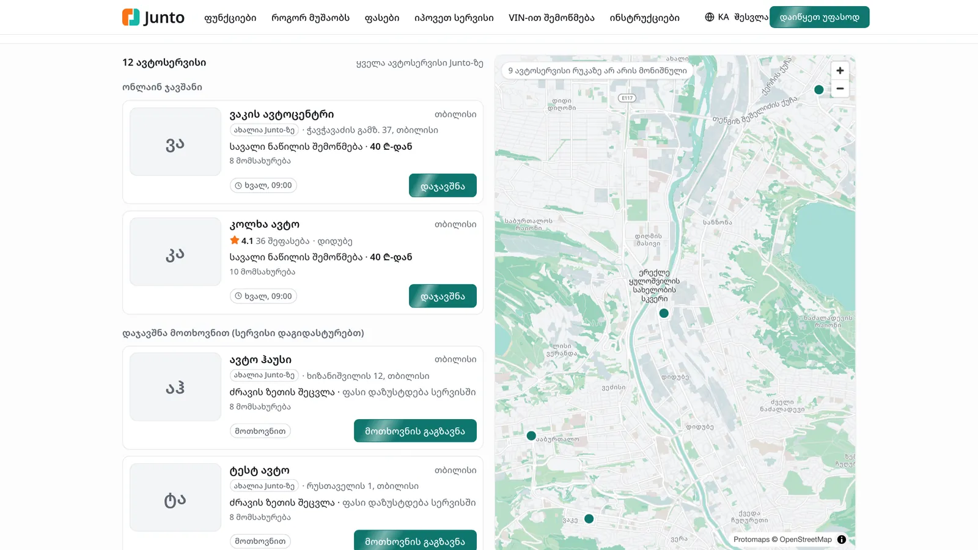The width and height of the screenshot is (978, 550).
Task: Open the ფუნქციები menu item
Action: (x=230, y=18)
